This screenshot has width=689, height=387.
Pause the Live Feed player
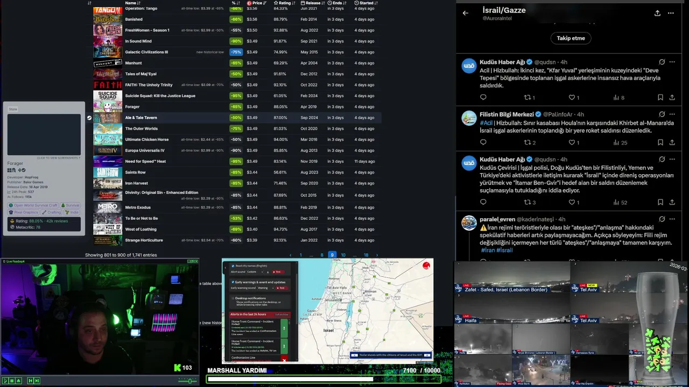click(x=12, y=381)
